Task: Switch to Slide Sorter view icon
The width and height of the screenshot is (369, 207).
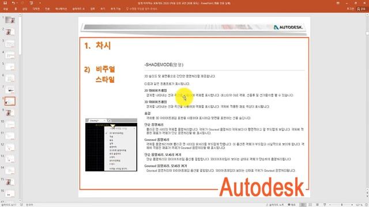Action: pyautogui.click(x=310, y=205)
